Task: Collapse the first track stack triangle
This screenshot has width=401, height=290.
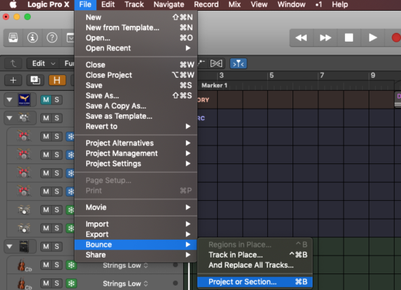Action: (x=9, y=99)
